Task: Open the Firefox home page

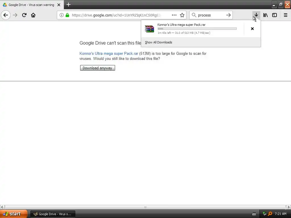Action: coord(33,15)
